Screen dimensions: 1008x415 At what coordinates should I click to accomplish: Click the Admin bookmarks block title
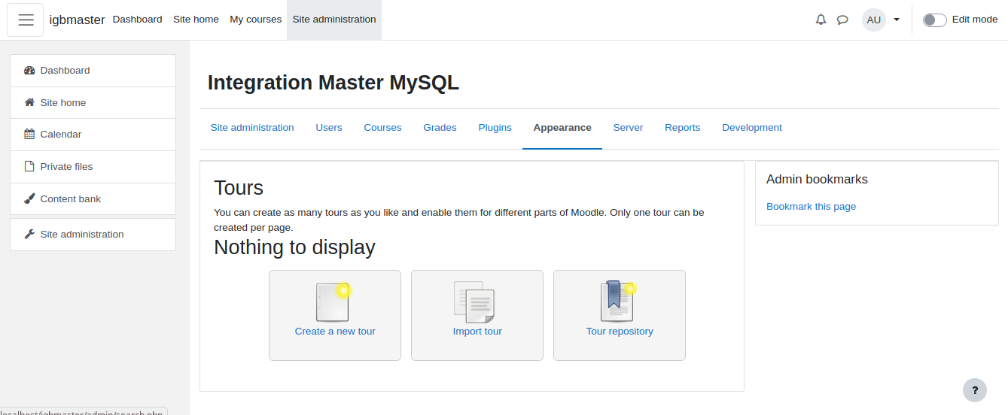point(817,179)
